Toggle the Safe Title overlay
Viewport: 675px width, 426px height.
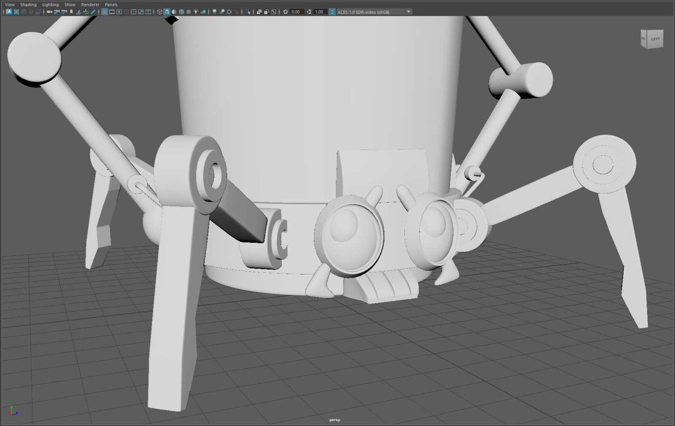pyautogui.click(x=148, y=12)
